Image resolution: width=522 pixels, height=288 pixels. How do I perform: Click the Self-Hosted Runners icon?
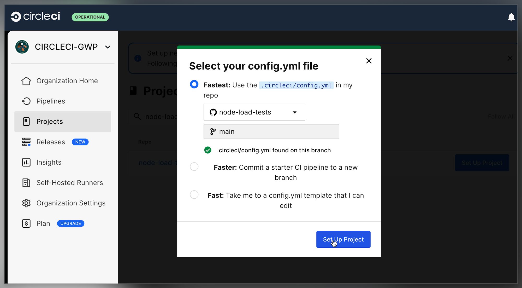[x=26, y=183]
